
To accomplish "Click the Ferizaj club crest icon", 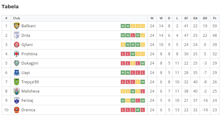I will [17, 100].
